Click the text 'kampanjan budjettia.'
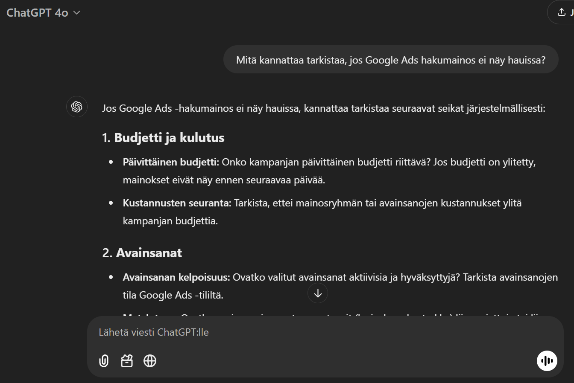Screen dimensions: 574x383 click(170, 221)
